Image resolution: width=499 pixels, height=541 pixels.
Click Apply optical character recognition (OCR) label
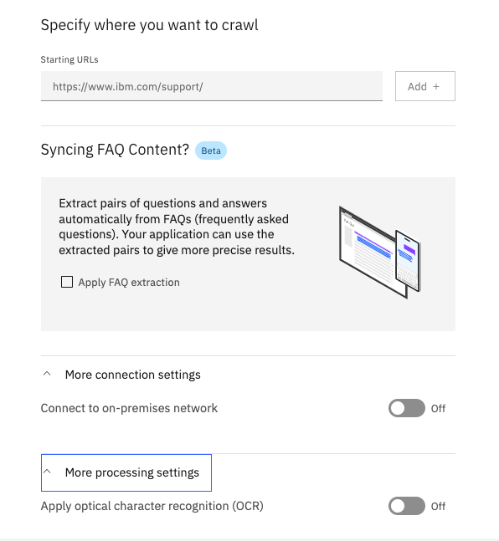pos(152,506)
